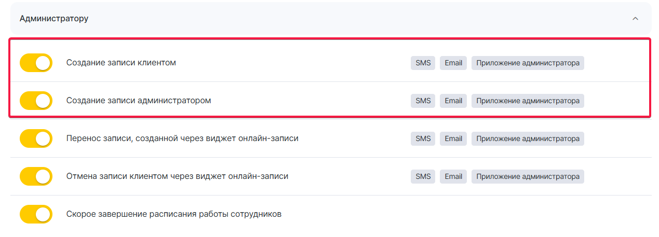Viewport: 659px width, 237px height.
Task: Click SMS tag for Создание записи клиентом
Action: click(423, 63)
